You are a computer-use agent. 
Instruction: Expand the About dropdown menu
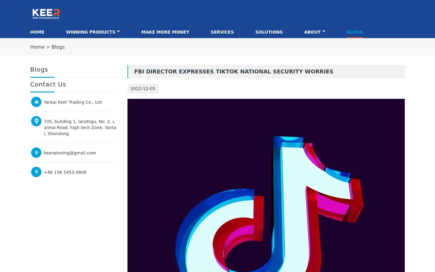tap(315, 32)
